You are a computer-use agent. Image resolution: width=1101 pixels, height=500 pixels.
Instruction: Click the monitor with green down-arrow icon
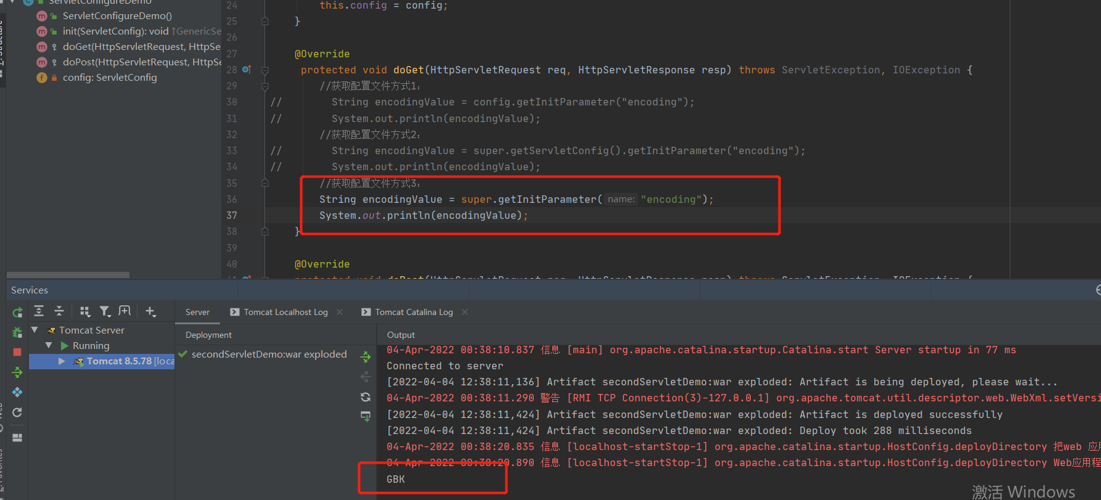(x=366, y=416)
